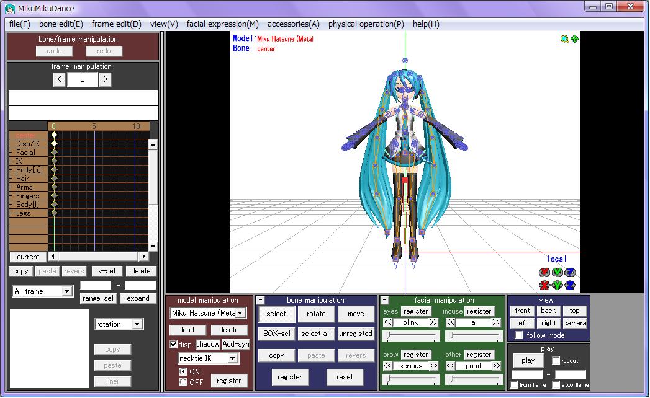The image size is (650, 398).
Task: Expand the Body[u] track group
Action: tap(11, 170)
